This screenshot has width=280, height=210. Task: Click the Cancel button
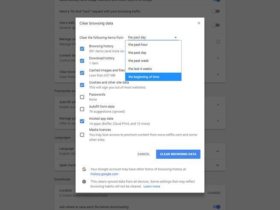[144, 154]
